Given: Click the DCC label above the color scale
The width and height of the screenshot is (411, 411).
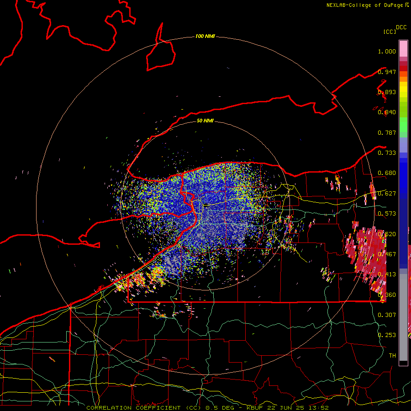Looking at the screenshot, I should click(x=401, y=27).
